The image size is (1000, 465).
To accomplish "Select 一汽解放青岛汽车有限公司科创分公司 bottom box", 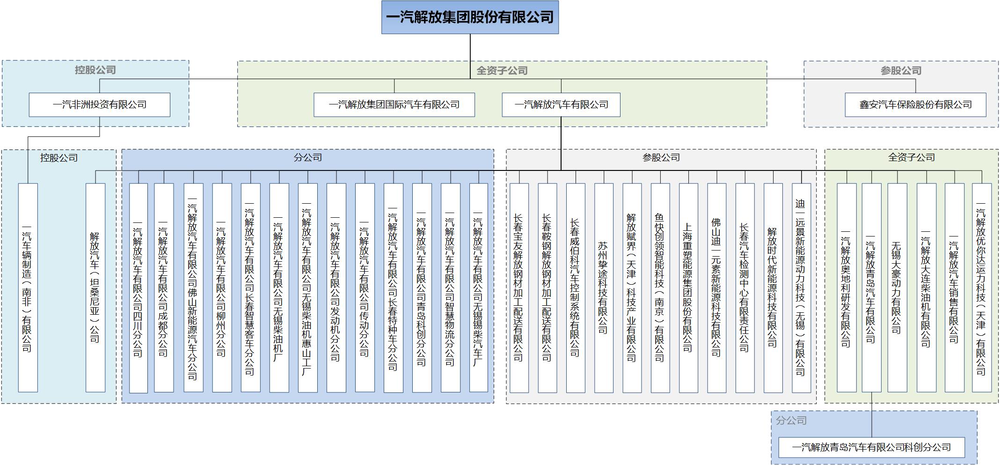I will 871,447.
